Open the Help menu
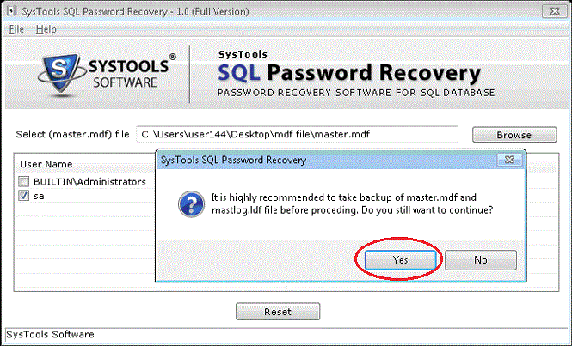The width and height of the screenshot is (572, 346). [46, 29]
